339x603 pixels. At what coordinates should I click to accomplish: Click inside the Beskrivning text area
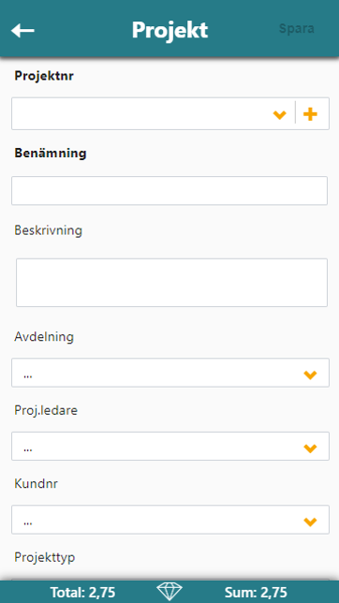point(171,283)
